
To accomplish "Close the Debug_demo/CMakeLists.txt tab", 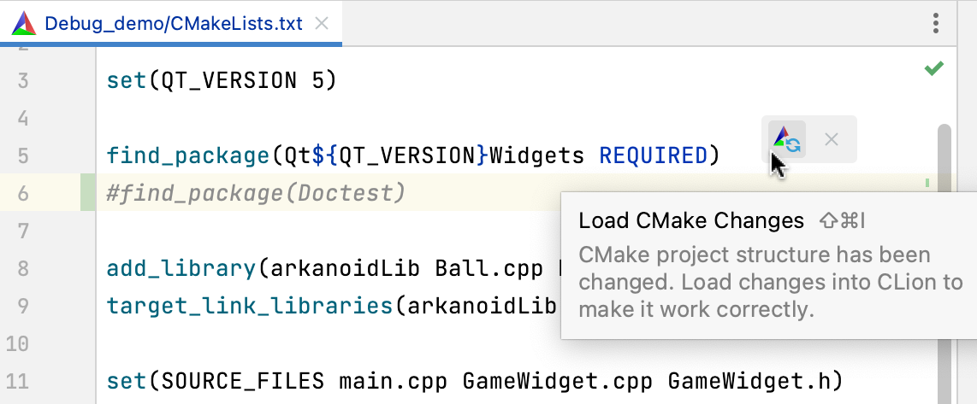I will click(x=322, y=23).
